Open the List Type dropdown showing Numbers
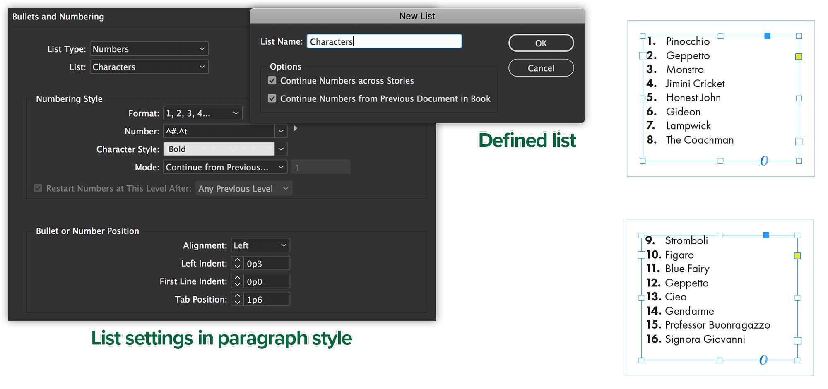828x389 pixels. [149, 49]
